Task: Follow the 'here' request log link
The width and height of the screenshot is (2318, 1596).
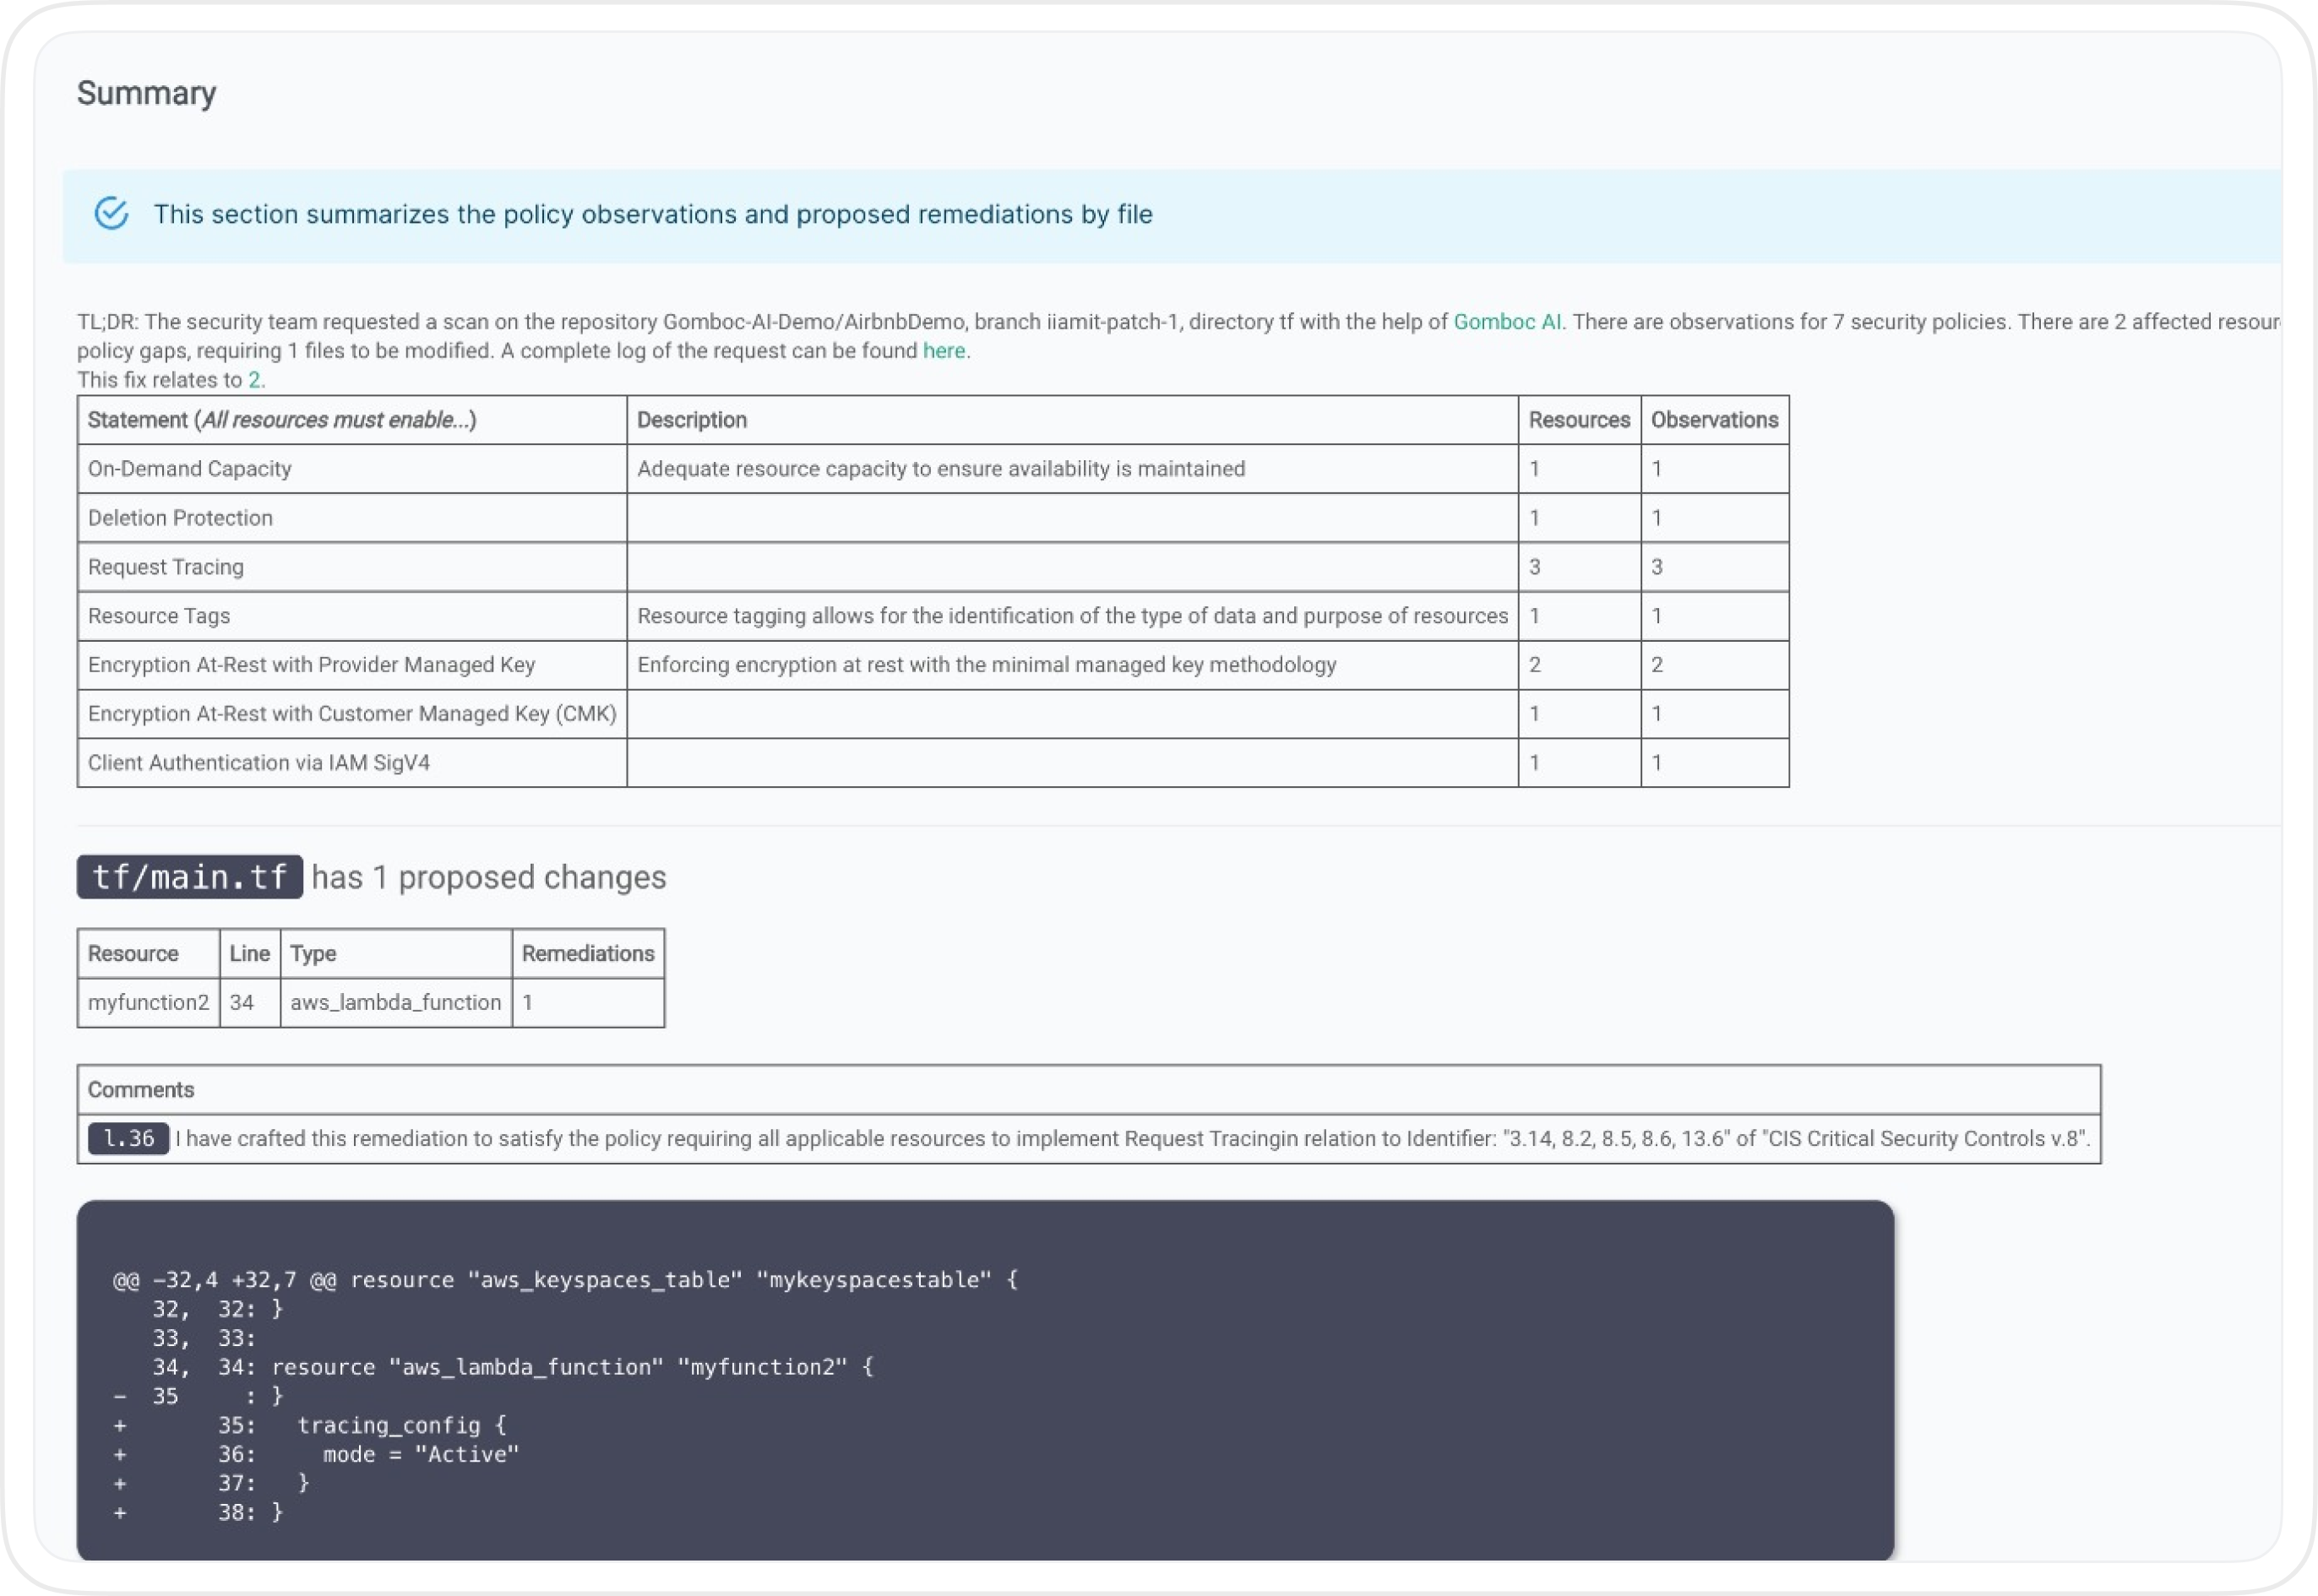Action: click(943, 351)
